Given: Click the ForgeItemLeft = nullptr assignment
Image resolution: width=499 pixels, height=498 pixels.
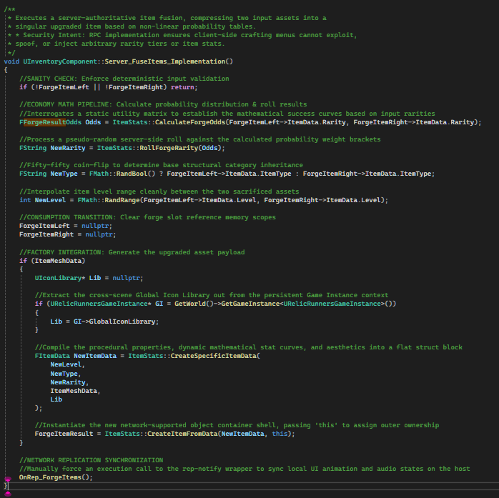Looking at the screenshot, I should (x=66, y=226).
